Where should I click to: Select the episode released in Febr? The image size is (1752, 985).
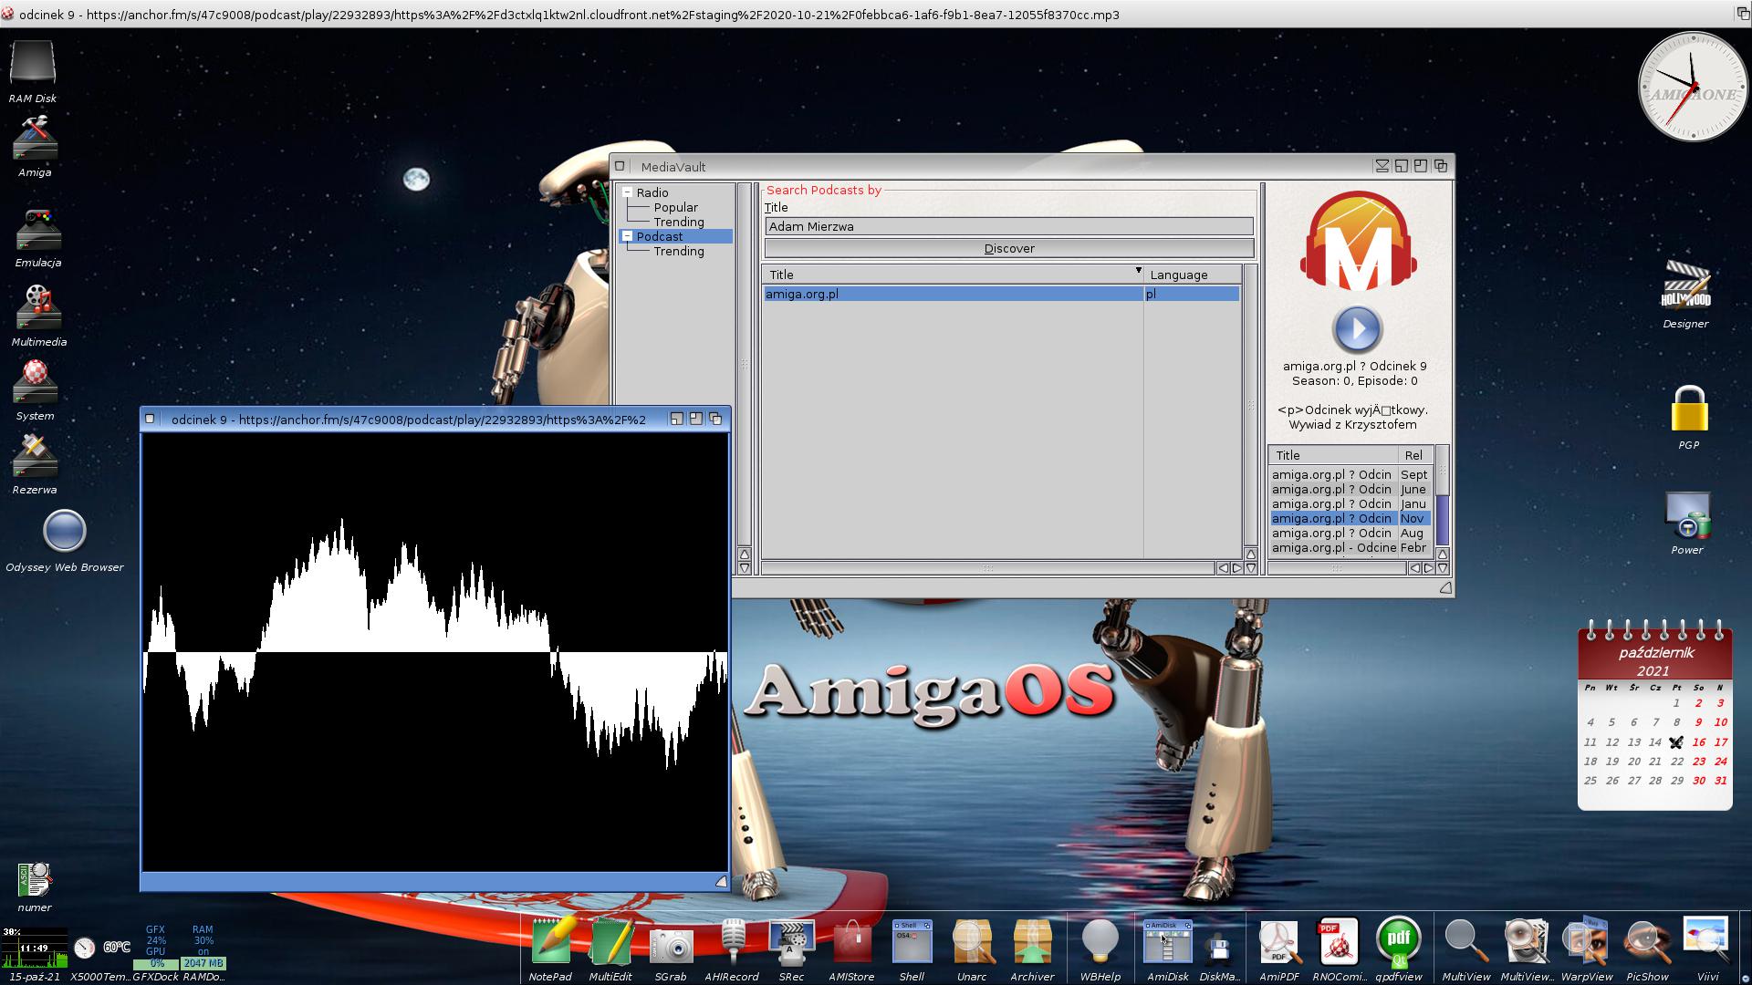(x=1350, y=547)
